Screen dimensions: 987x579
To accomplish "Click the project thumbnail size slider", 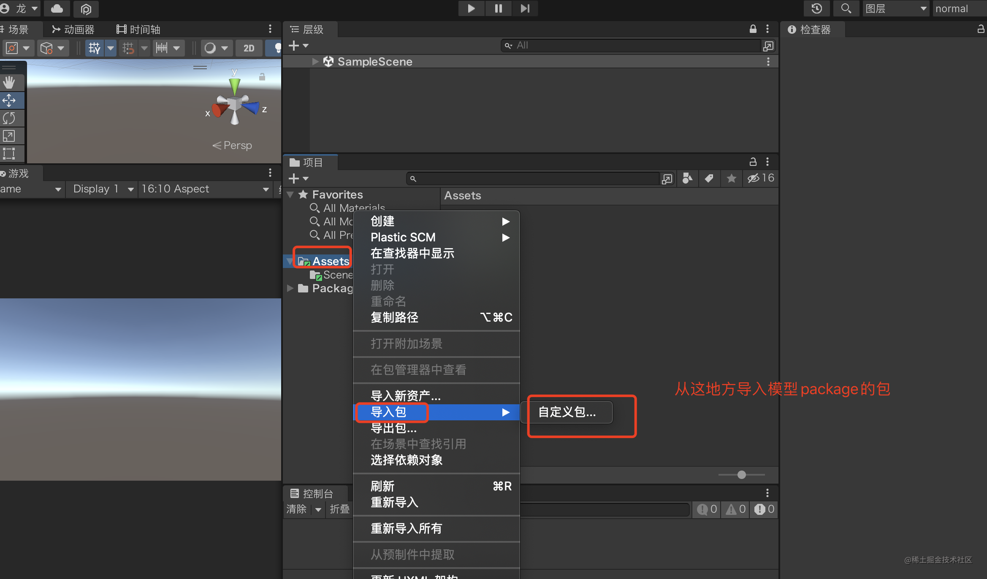I will (742, 474).
